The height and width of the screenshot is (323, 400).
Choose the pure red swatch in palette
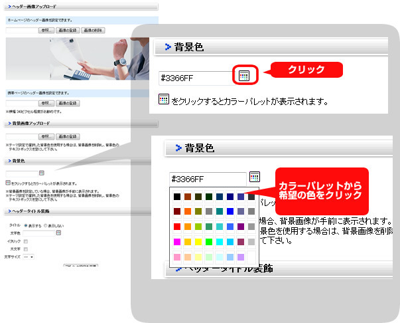pos(176,227)
